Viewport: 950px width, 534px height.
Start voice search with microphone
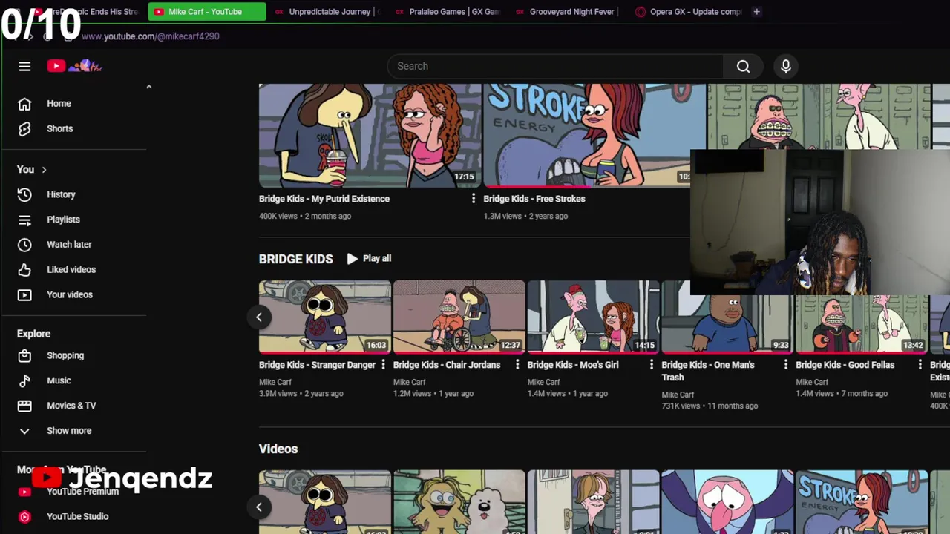[x=786, y=66]
